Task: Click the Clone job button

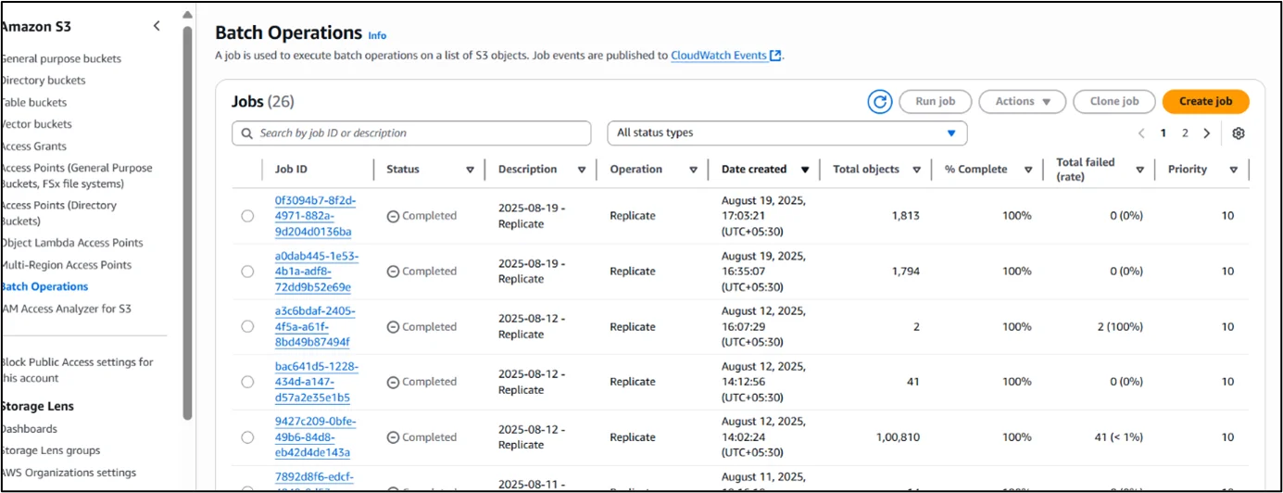Action: click(x=1114, y=102)
